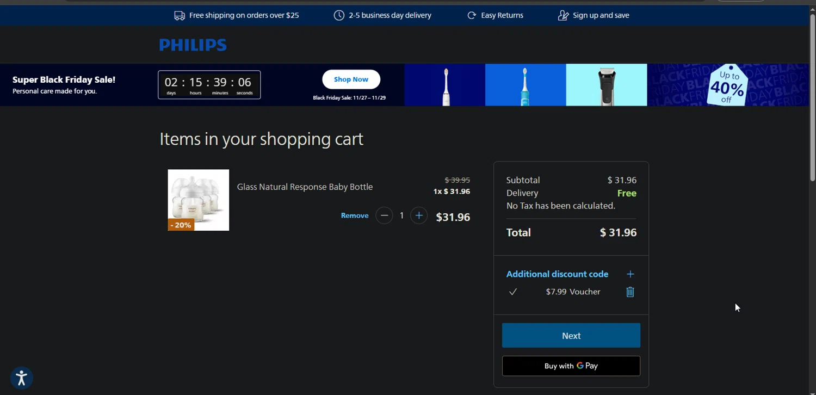816x395 pixels.
Task: Click the shaver trimmer banner image
Action: tap(607, 85)
